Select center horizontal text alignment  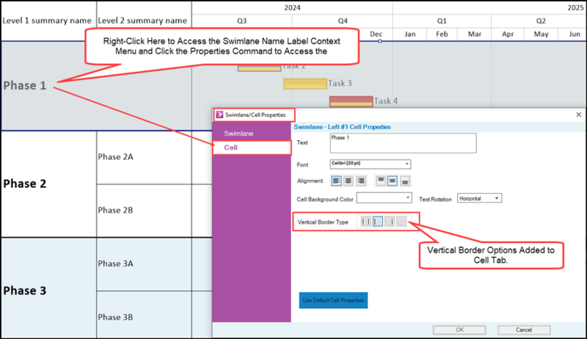349,181
